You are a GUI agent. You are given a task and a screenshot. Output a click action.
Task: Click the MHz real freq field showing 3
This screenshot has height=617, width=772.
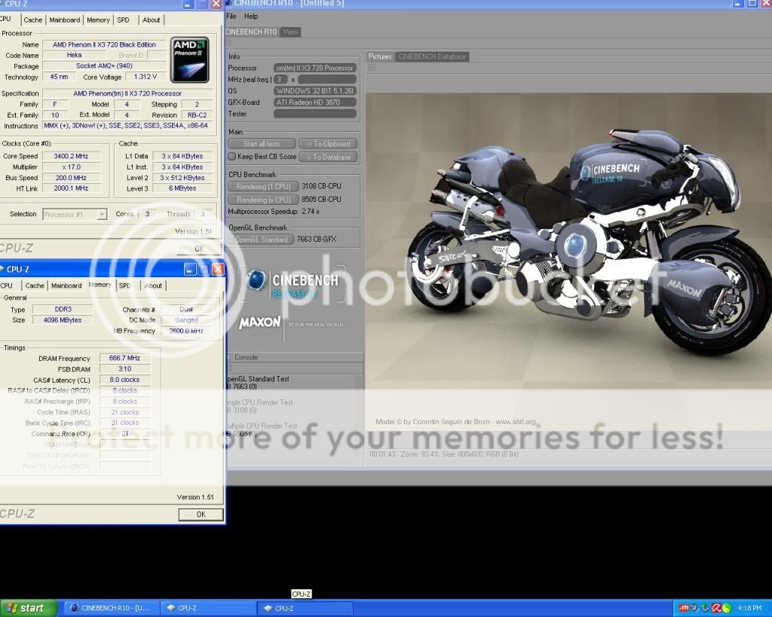(x=280, y=79)
